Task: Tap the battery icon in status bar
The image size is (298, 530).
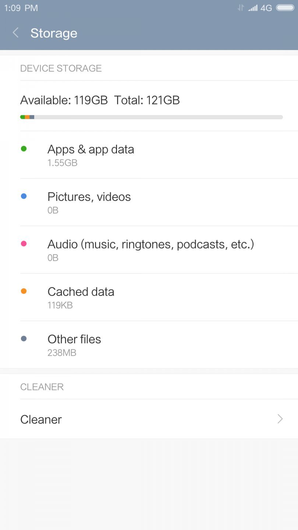Action: coord(285,8)
